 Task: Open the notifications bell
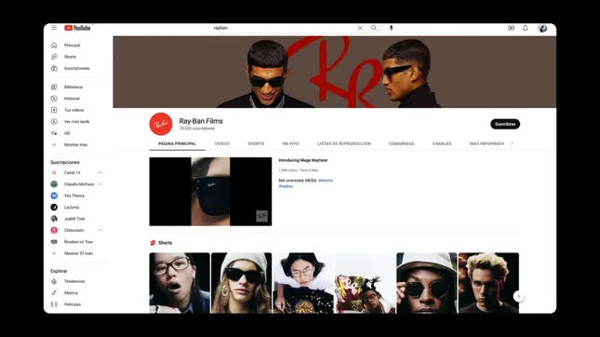526,28
